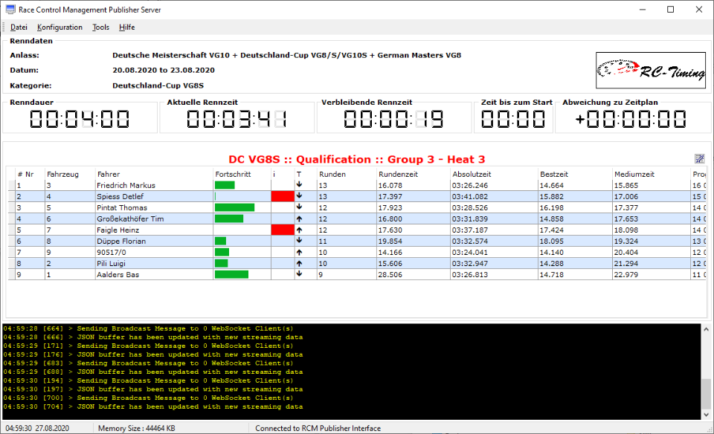Click Kategorie value Deutschland-Cup VG8S

[x=158, y=85]
